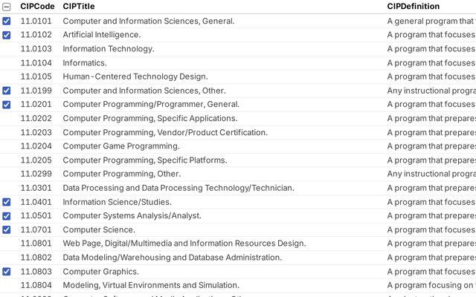Select the Computer Game Programming row
Image resolution: width=476 pixels, height=297 pixels.
tap(111, 146)
